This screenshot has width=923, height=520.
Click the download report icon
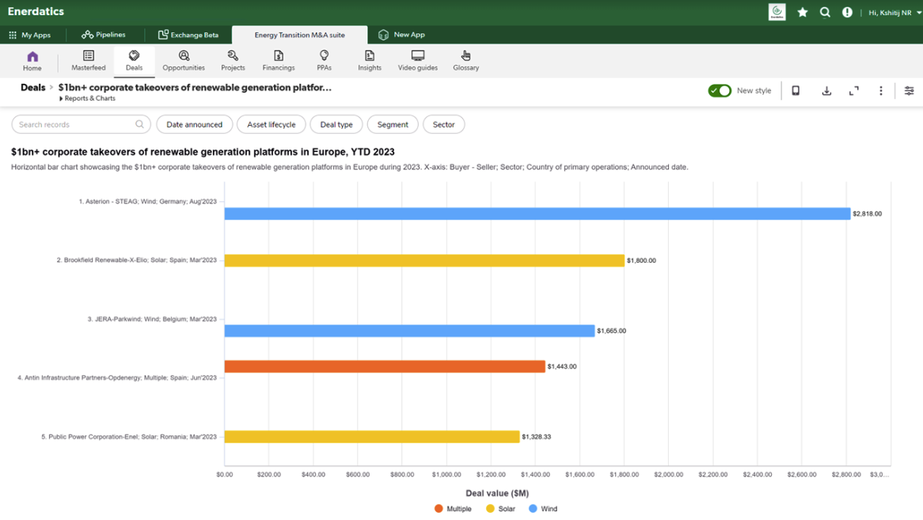coord(826,91)
